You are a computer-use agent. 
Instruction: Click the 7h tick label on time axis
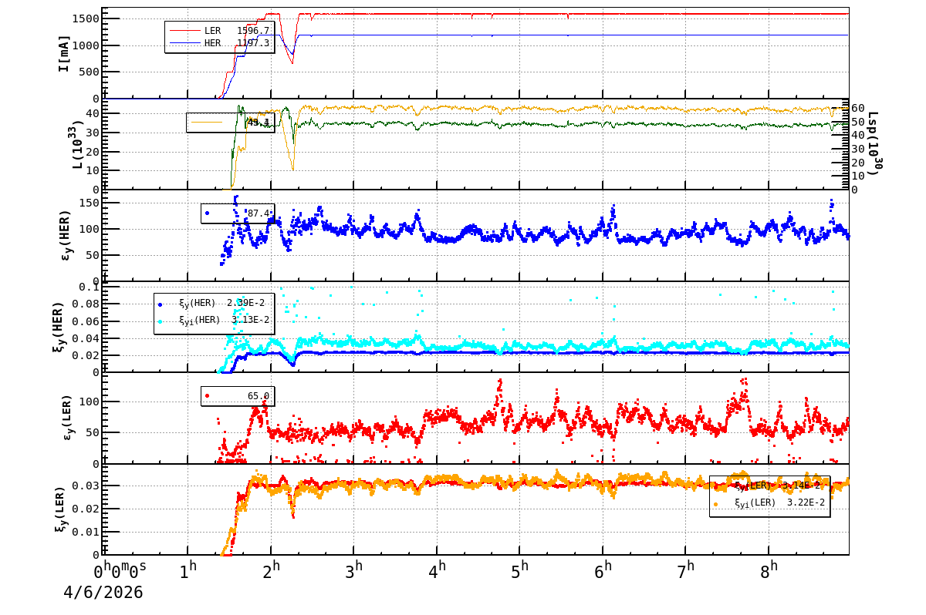click(686, 571)
